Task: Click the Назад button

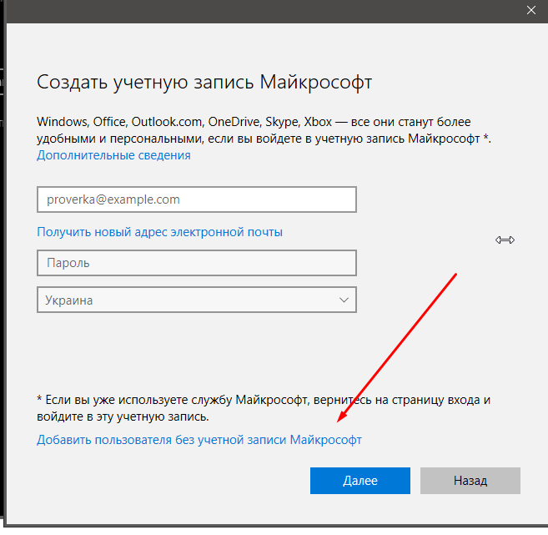Action: pos(470,481)
